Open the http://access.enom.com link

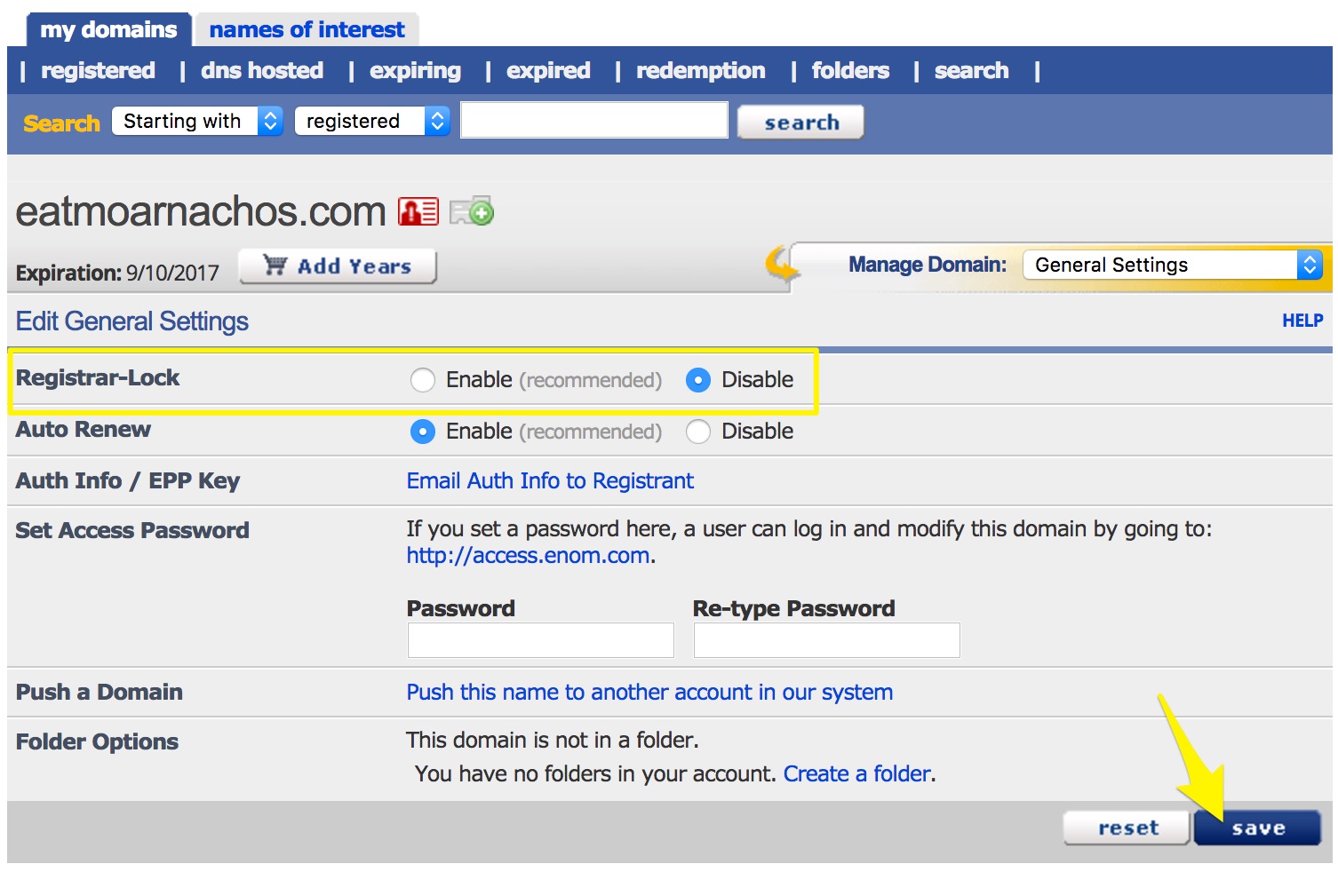529,555
